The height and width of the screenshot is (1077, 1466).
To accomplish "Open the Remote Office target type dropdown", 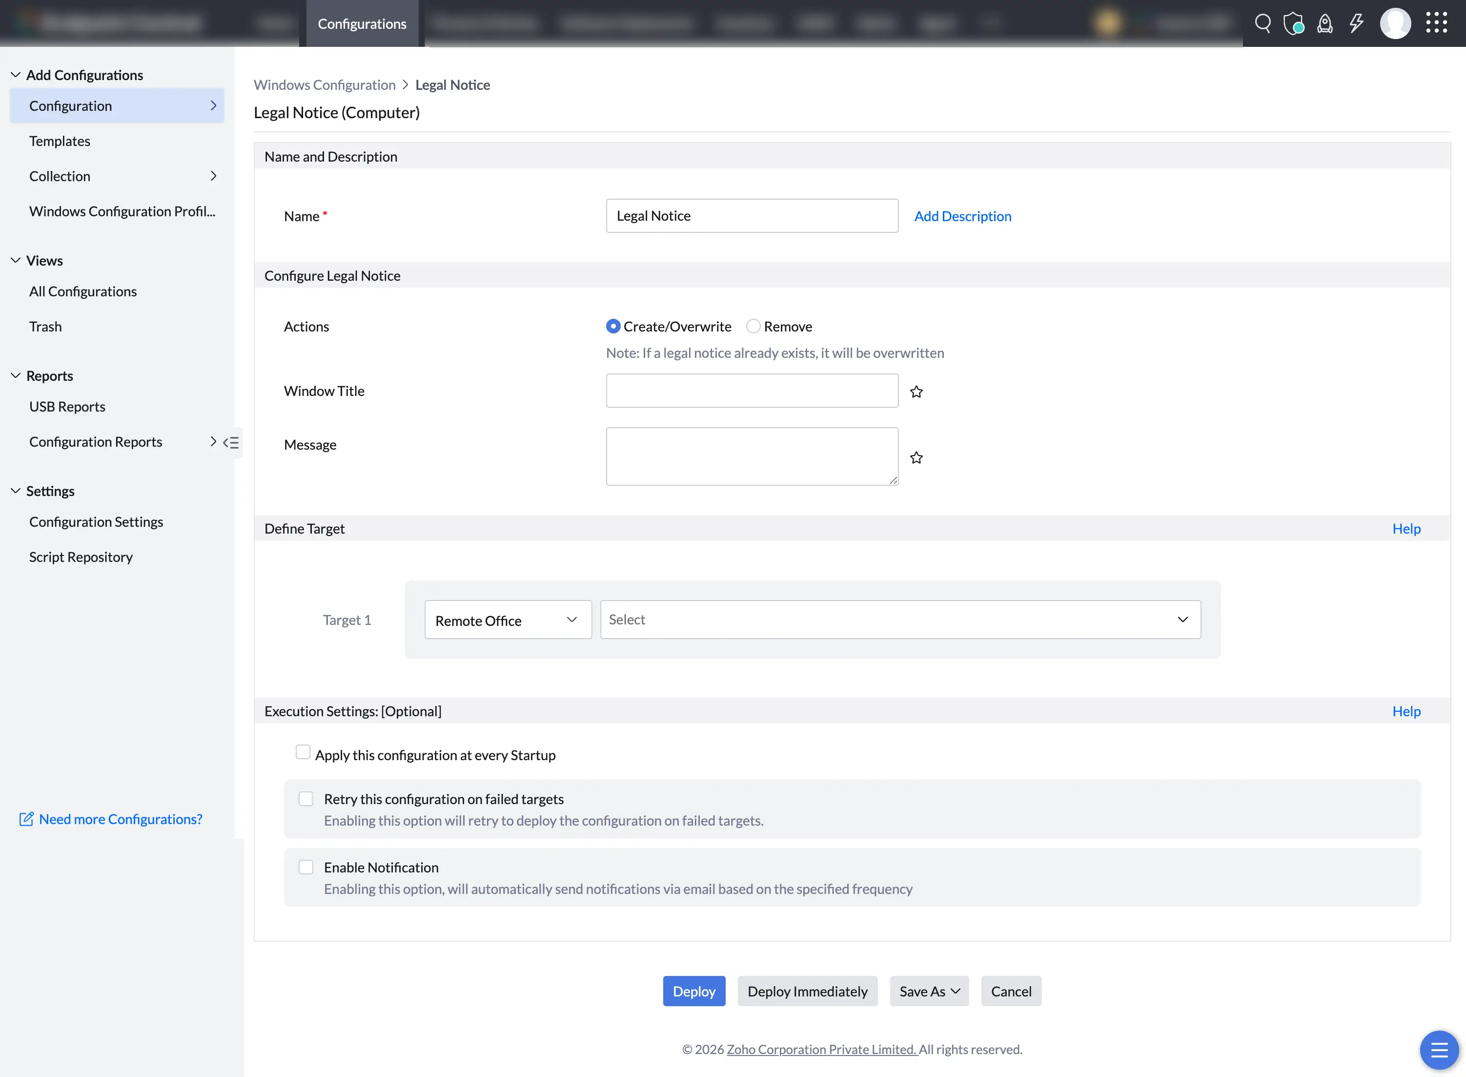I will coord(508,620).
